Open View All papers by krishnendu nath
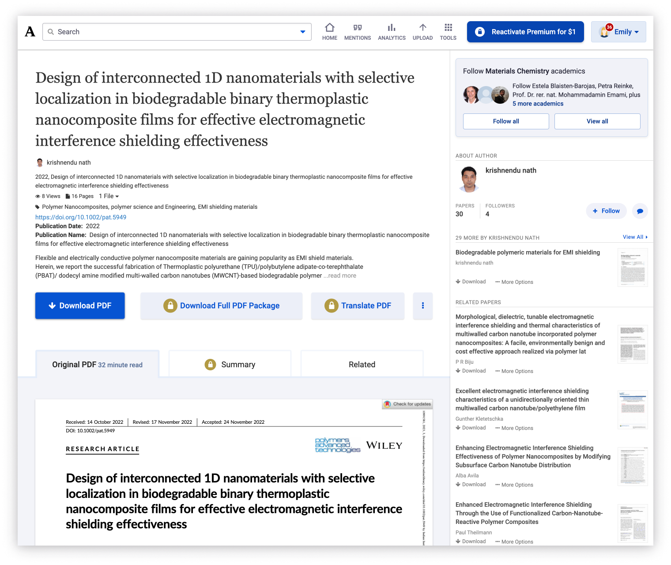 pyautogui.click(x=635, y=237)
